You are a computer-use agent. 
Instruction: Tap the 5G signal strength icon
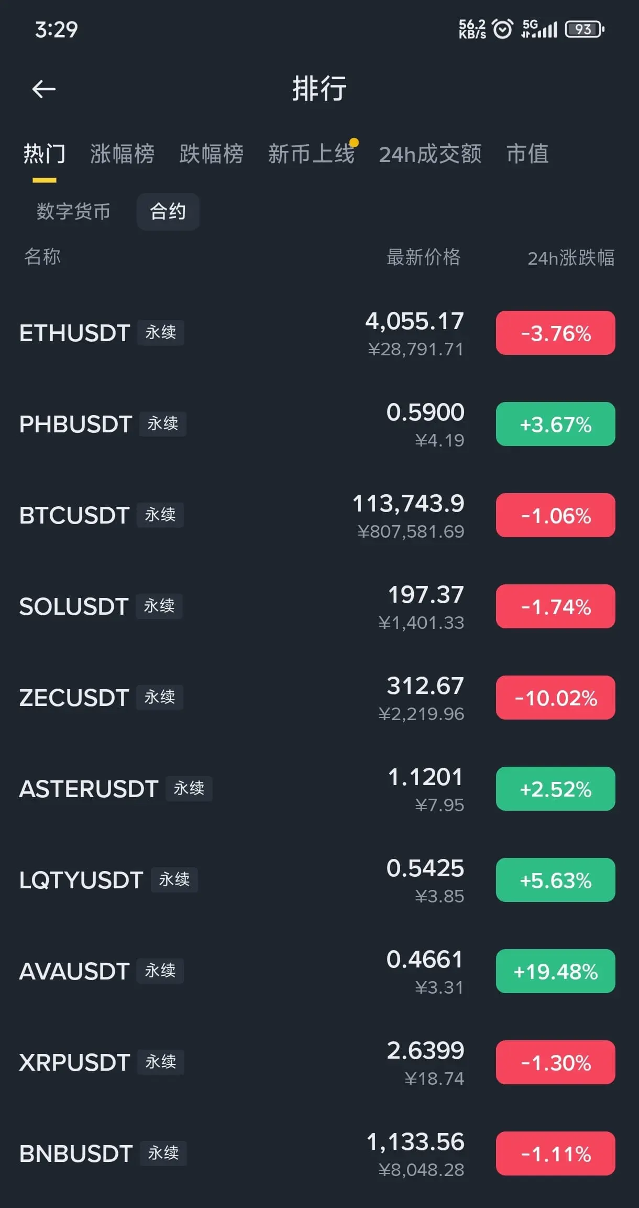tap(539, 29)
